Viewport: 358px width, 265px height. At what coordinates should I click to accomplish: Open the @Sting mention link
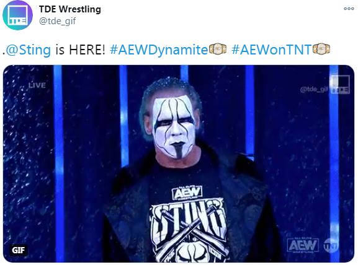[x=29, y=50]
